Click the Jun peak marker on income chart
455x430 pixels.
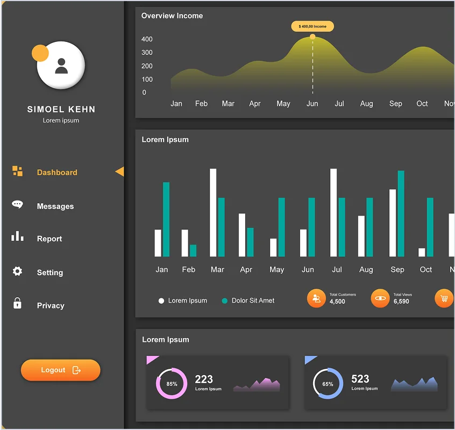click(312, 37)
